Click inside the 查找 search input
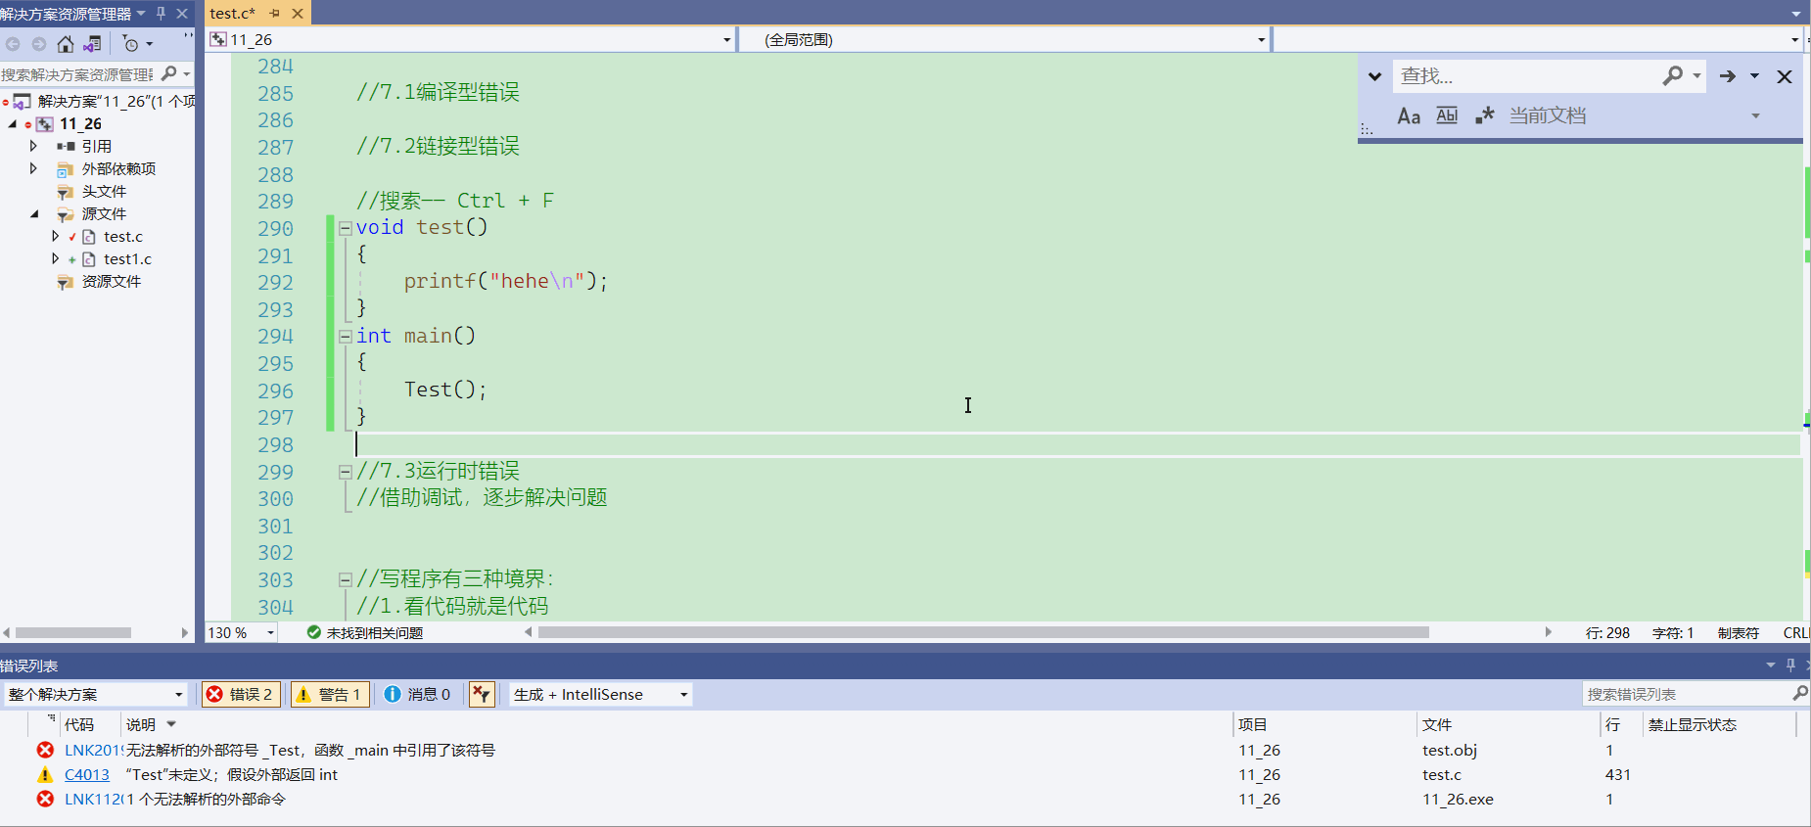 (1527, 75)
